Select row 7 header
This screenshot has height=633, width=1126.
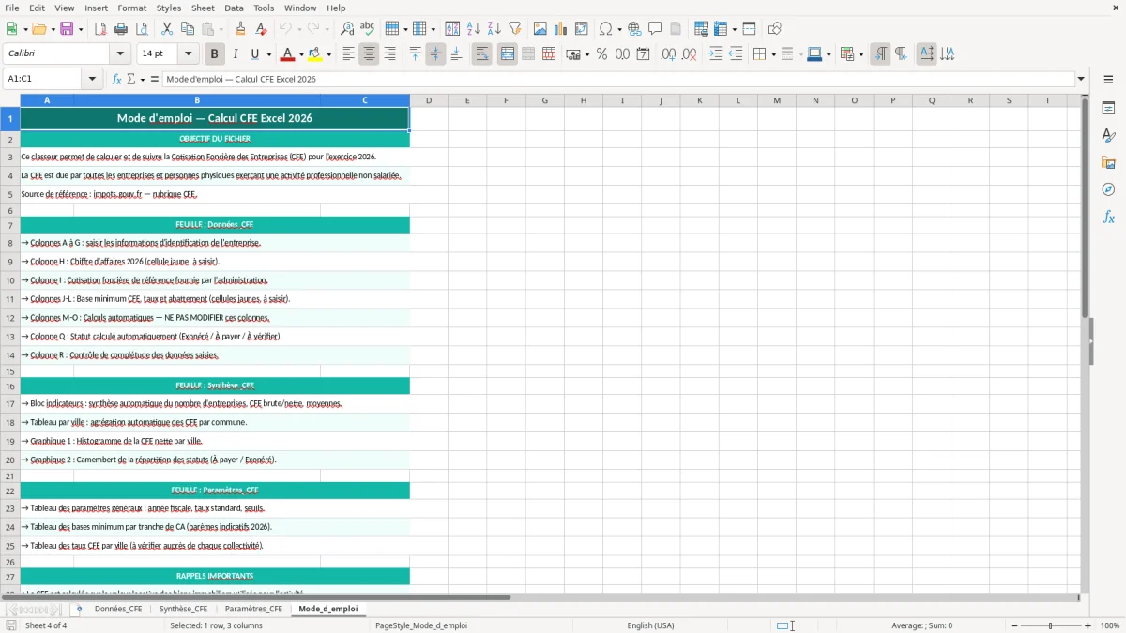pyautogui.click(x=10, y=225)
